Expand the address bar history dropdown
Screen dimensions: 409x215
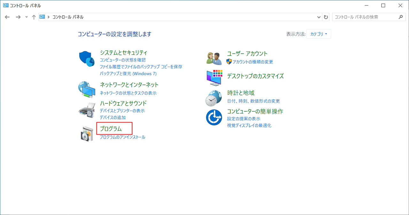point(319,17)
